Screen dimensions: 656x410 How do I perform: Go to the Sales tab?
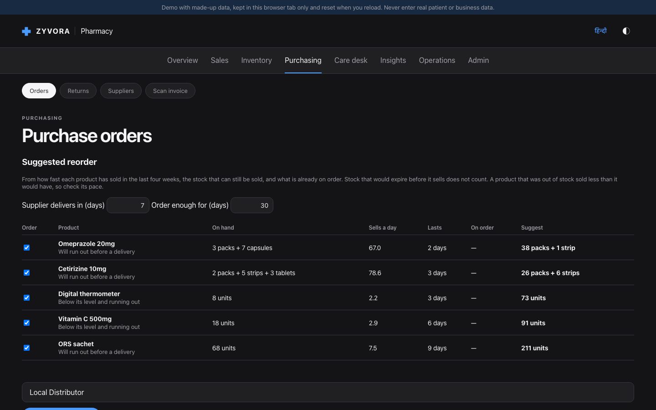220,60
